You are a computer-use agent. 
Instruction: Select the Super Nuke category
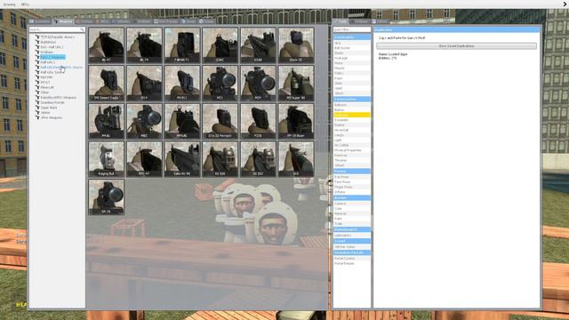coord(49,108)
